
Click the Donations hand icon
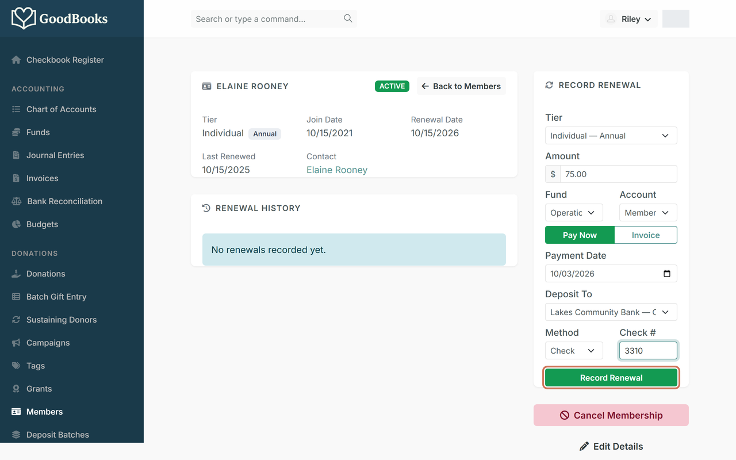(x=16, y=274)
